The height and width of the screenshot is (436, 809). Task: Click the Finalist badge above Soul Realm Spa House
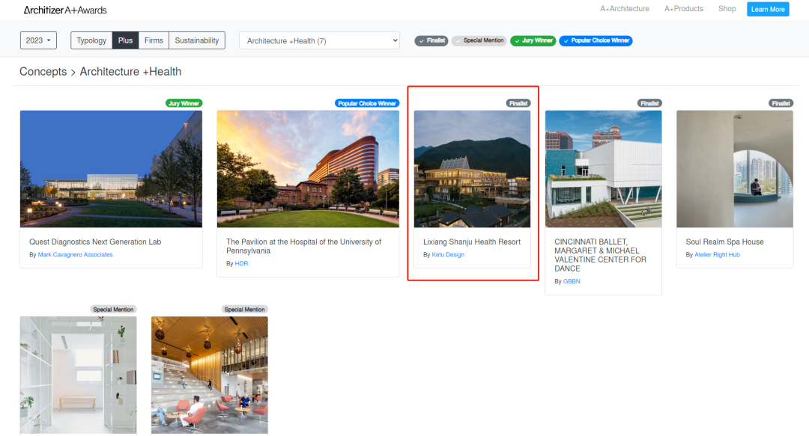tap(781, 104)
